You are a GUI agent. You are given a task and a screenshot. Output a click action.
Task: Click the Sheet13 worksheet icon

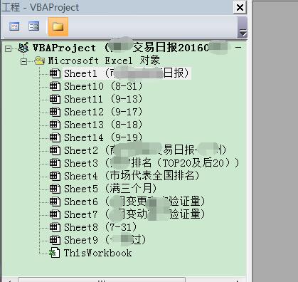point(55,125)
